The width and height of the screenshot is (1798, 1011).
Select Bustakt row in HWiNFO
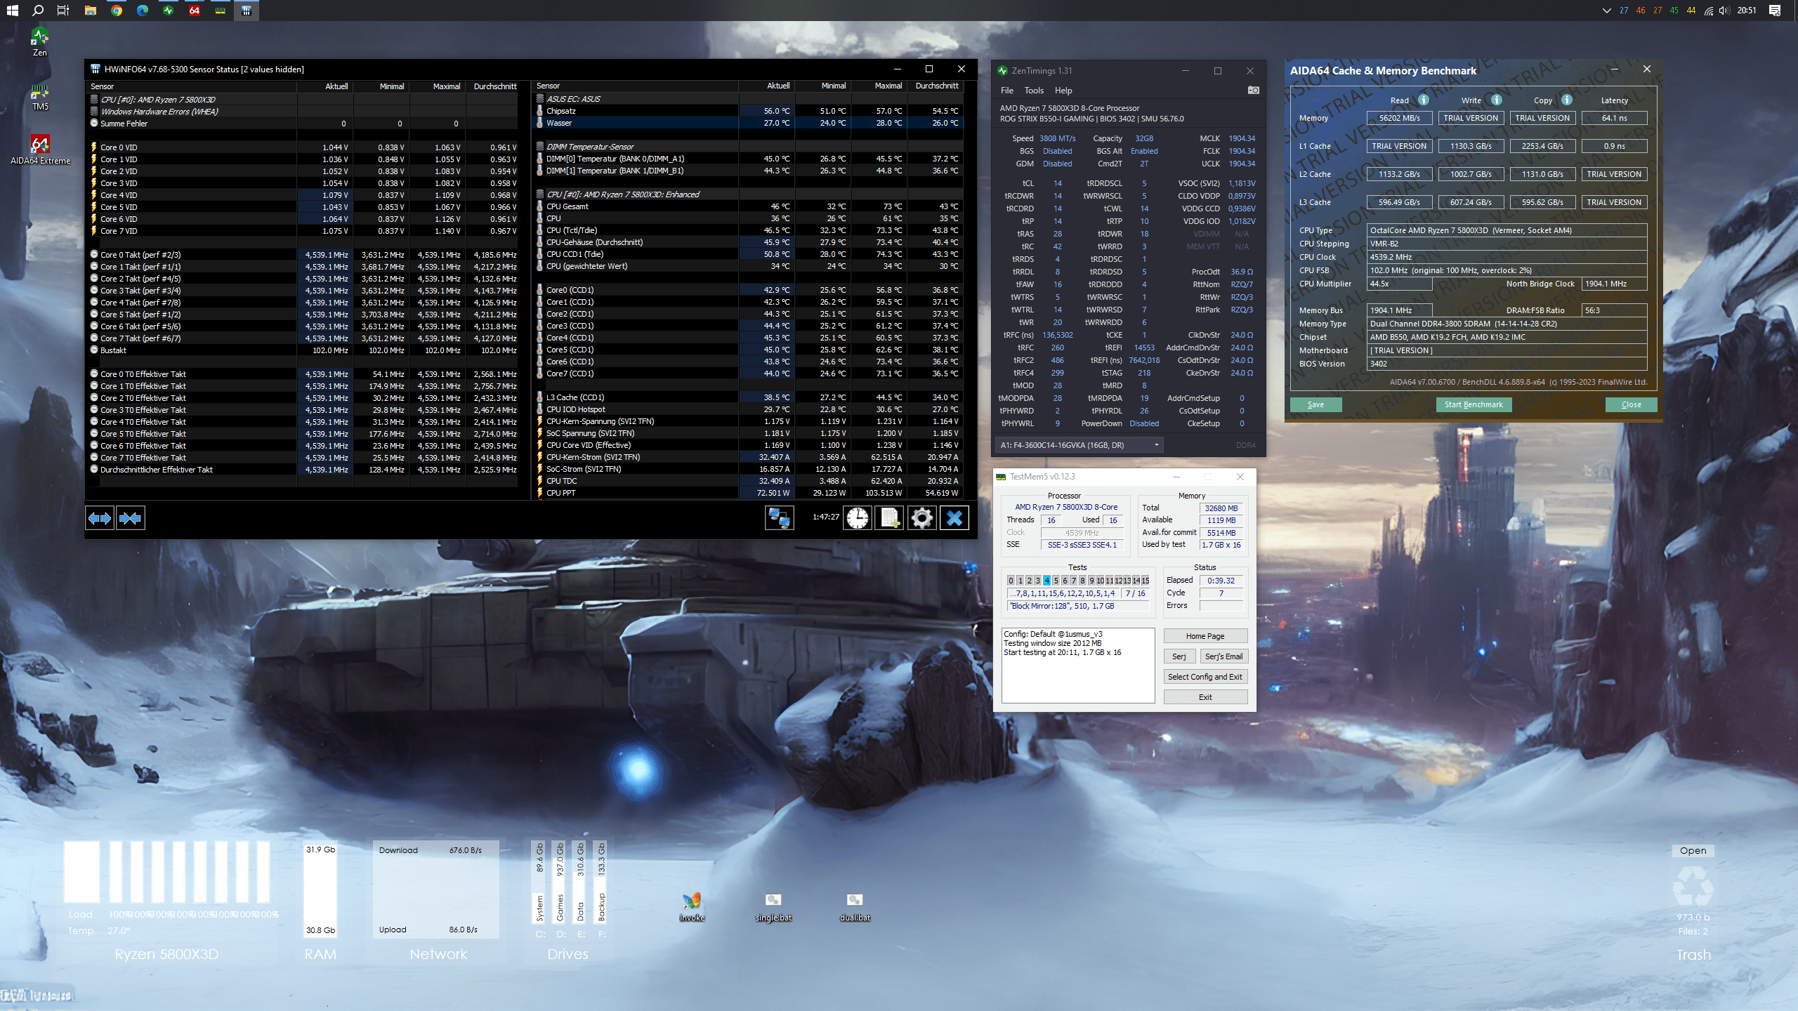[x=303, y=350]
